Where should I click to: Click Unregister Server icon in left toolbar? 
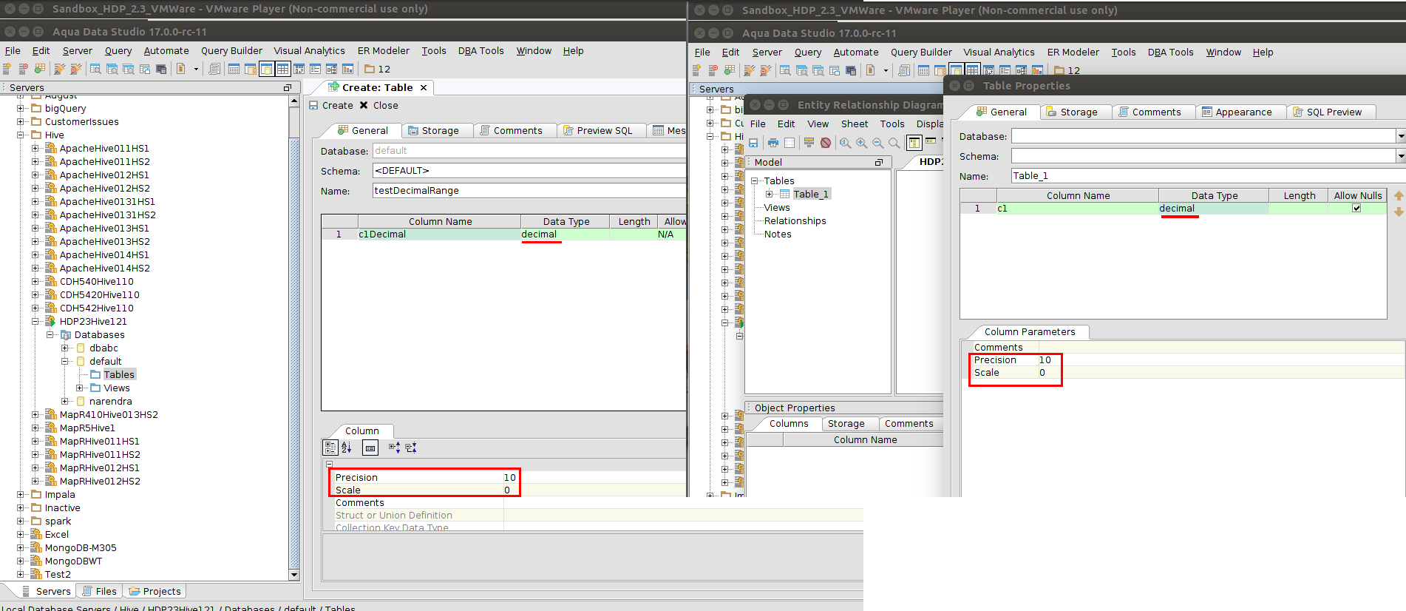pyautogui.click(x=24, y=69)
